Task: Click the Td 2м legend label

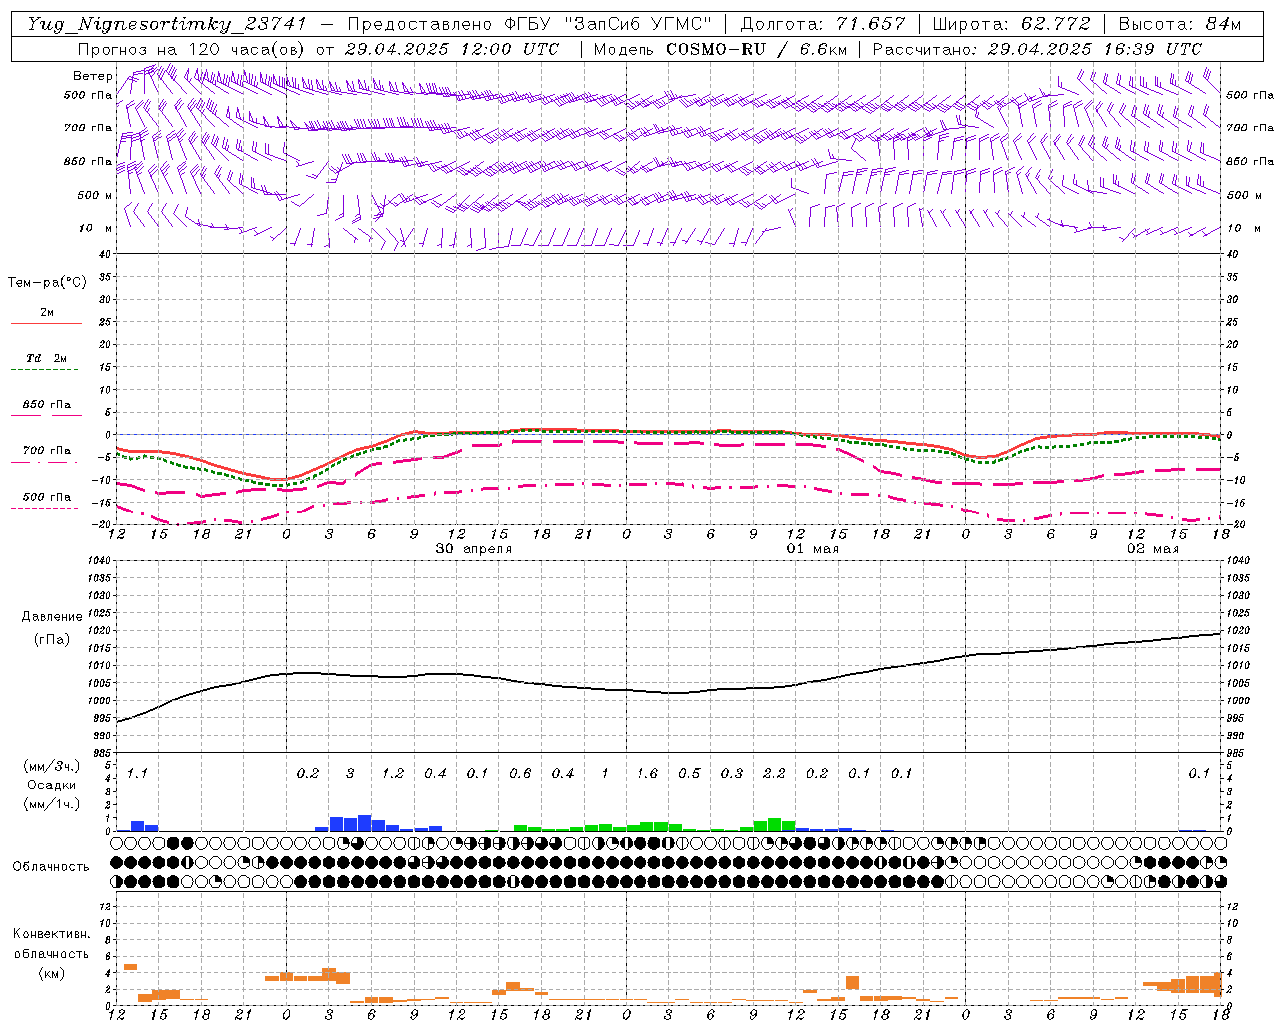Action: tap(47, 358)
